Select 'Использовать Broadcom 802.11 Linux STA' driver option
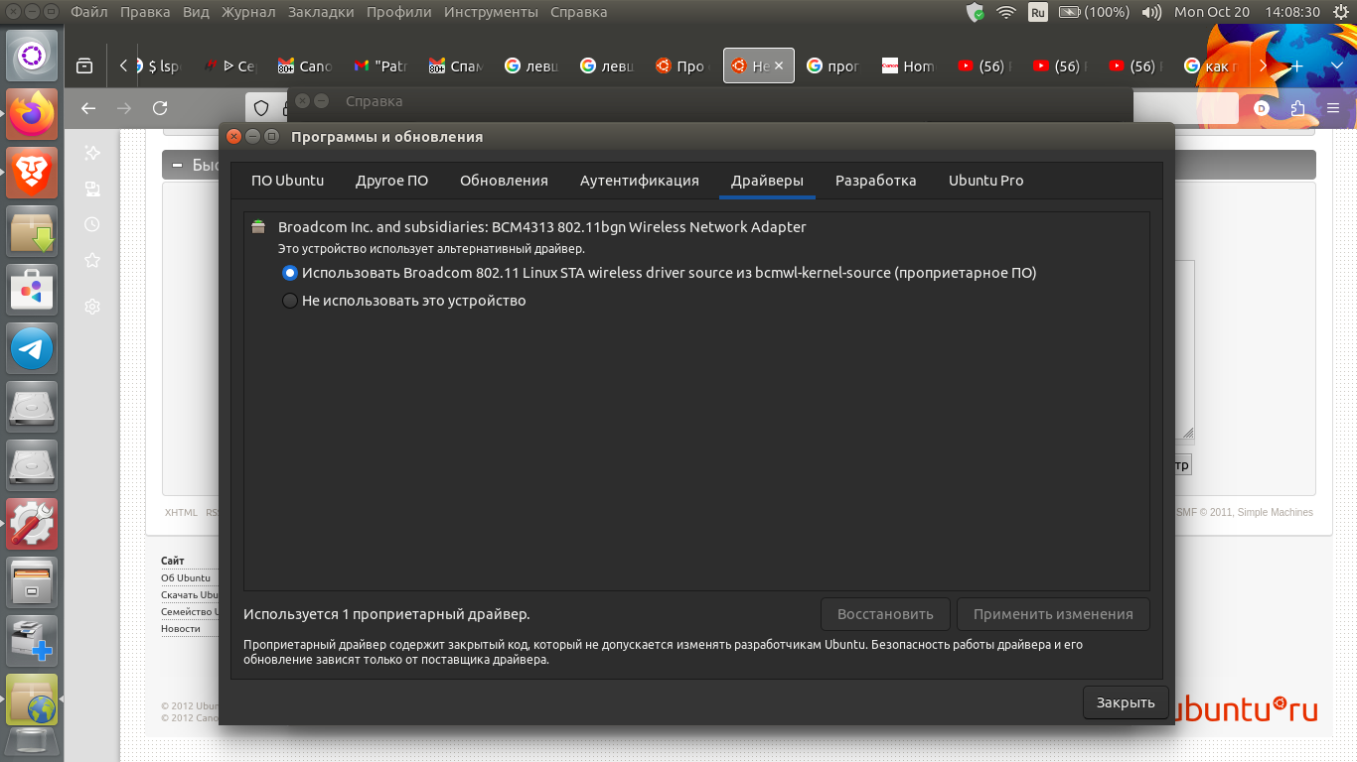The image size is (1357, 762). pos(660,273)
